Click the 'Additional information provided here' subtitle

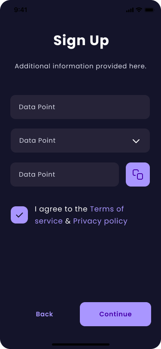click(x=81, y=66)
